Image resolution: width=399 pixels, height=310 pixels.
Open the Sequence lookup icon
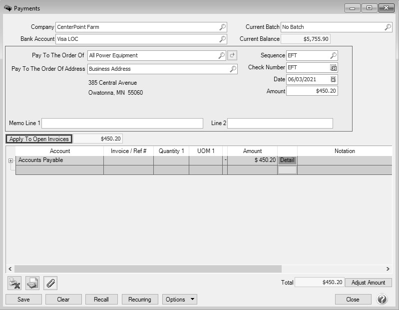pos(334,55)
